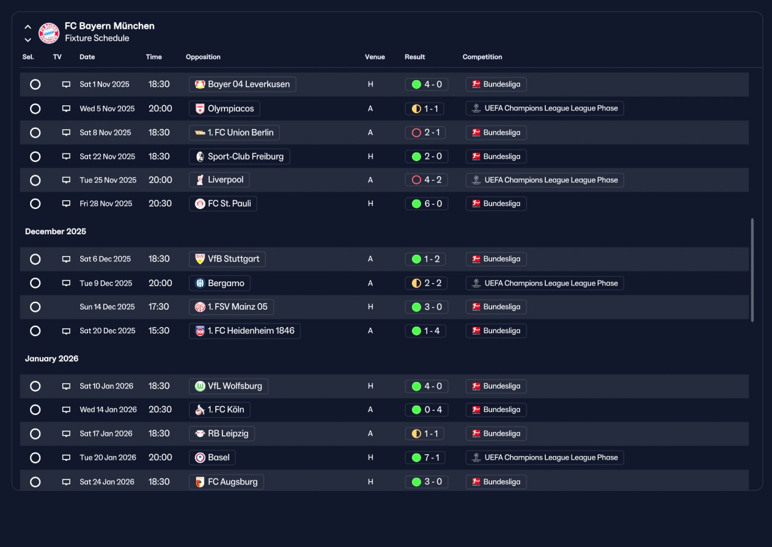Select the radio button for VfB Stuttgart fixture
Viewport: 772px width, 547px height.
[35, 259]
